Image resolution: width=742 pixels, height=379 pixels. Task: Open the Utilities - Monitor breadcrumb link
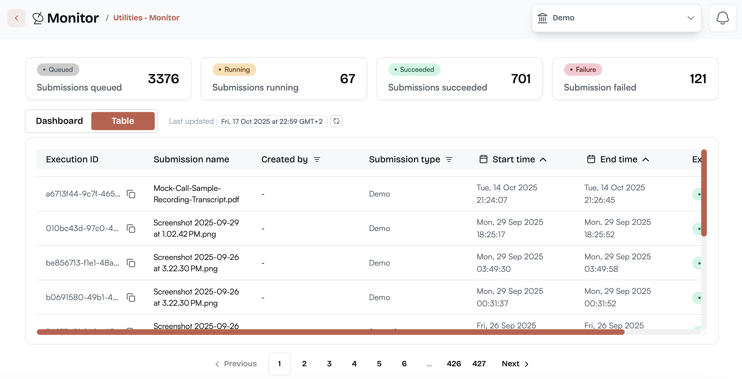tap(146, 18)
